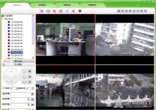Select device 192.168.88.188 in tree

pos(16,22)
